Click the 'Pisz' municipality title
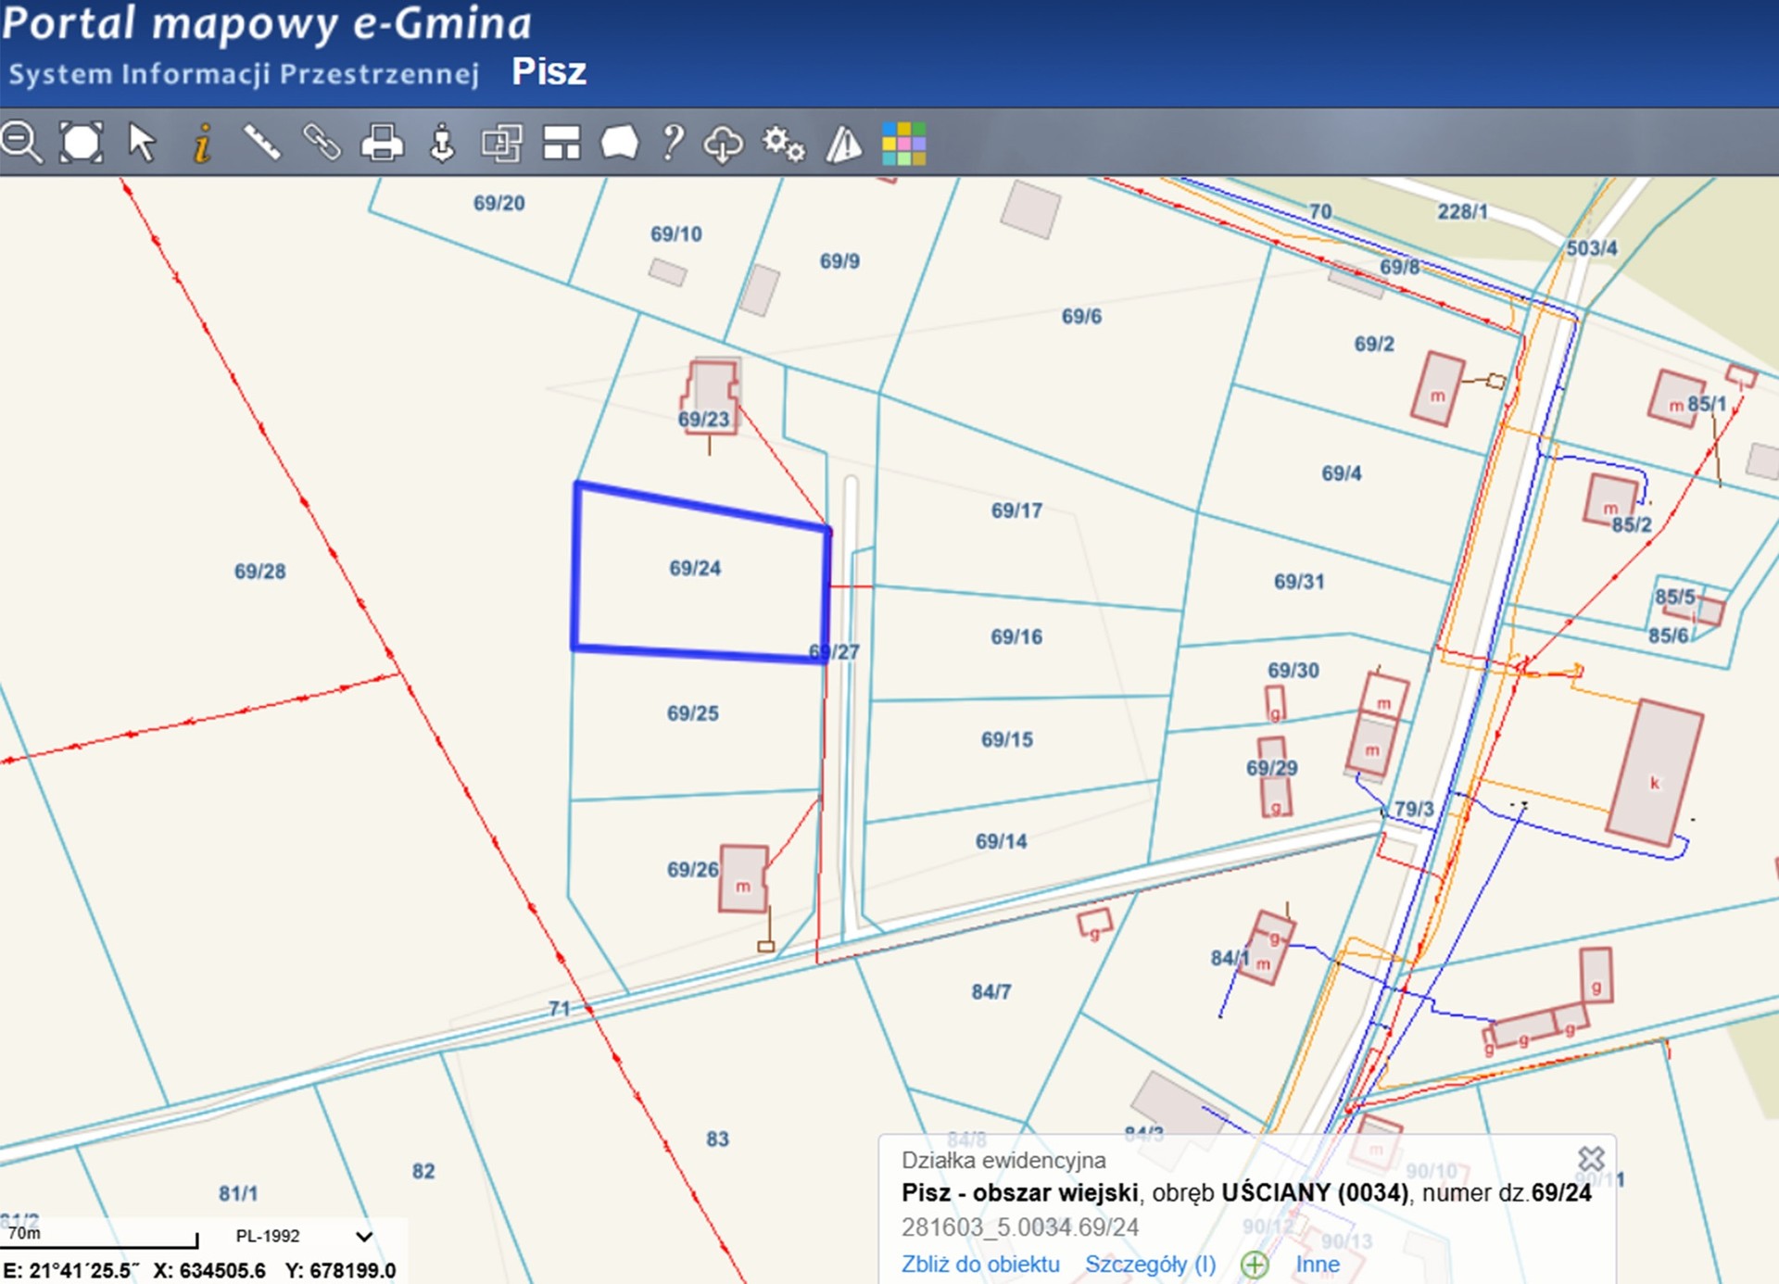This screenshot has height=1284, width=1779. pyautogui.click(x=549, y=71)
